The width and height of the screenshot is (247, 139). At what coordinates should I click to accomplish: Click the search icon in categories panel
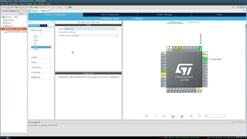click(x=30, y=22)
